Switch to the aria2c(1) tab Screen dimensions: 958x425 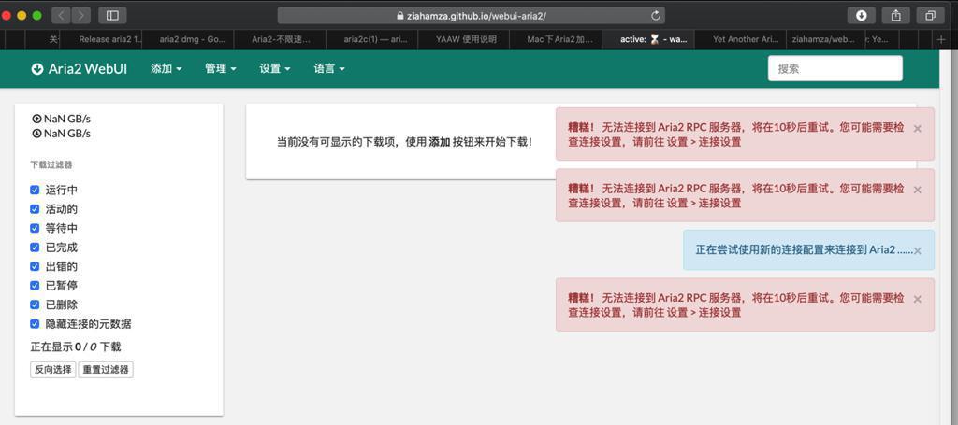pos(372,39)
